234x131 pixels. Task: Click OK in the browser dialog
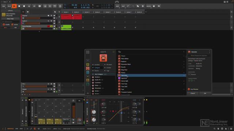pos(205,93)
